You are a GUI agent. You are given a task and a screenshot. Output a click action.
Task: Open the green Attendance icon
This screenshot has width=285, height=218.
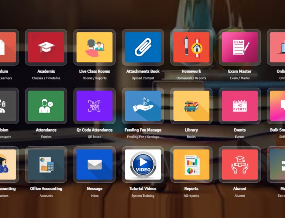click(x=46, y=106)
